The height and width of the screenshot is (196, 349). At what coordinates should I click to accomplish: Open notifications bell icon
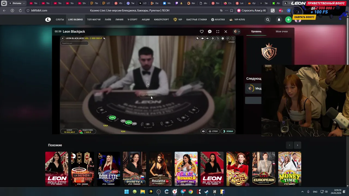tap(279, 20)
